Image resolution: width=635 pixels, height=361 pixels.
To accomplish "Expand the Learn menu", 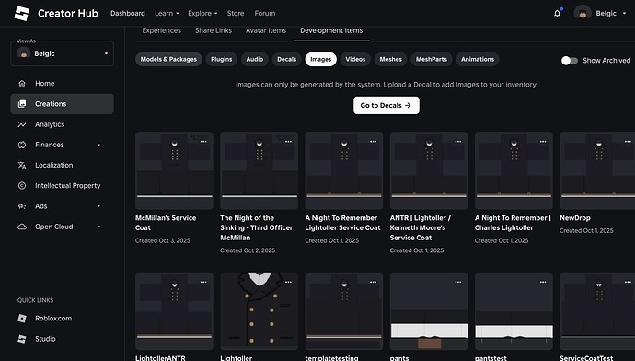I will (x=167, y=14).
